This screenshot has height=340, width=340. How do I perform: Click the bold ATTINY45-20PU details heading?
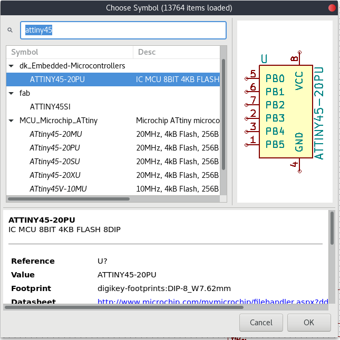[x=42, y=220]
